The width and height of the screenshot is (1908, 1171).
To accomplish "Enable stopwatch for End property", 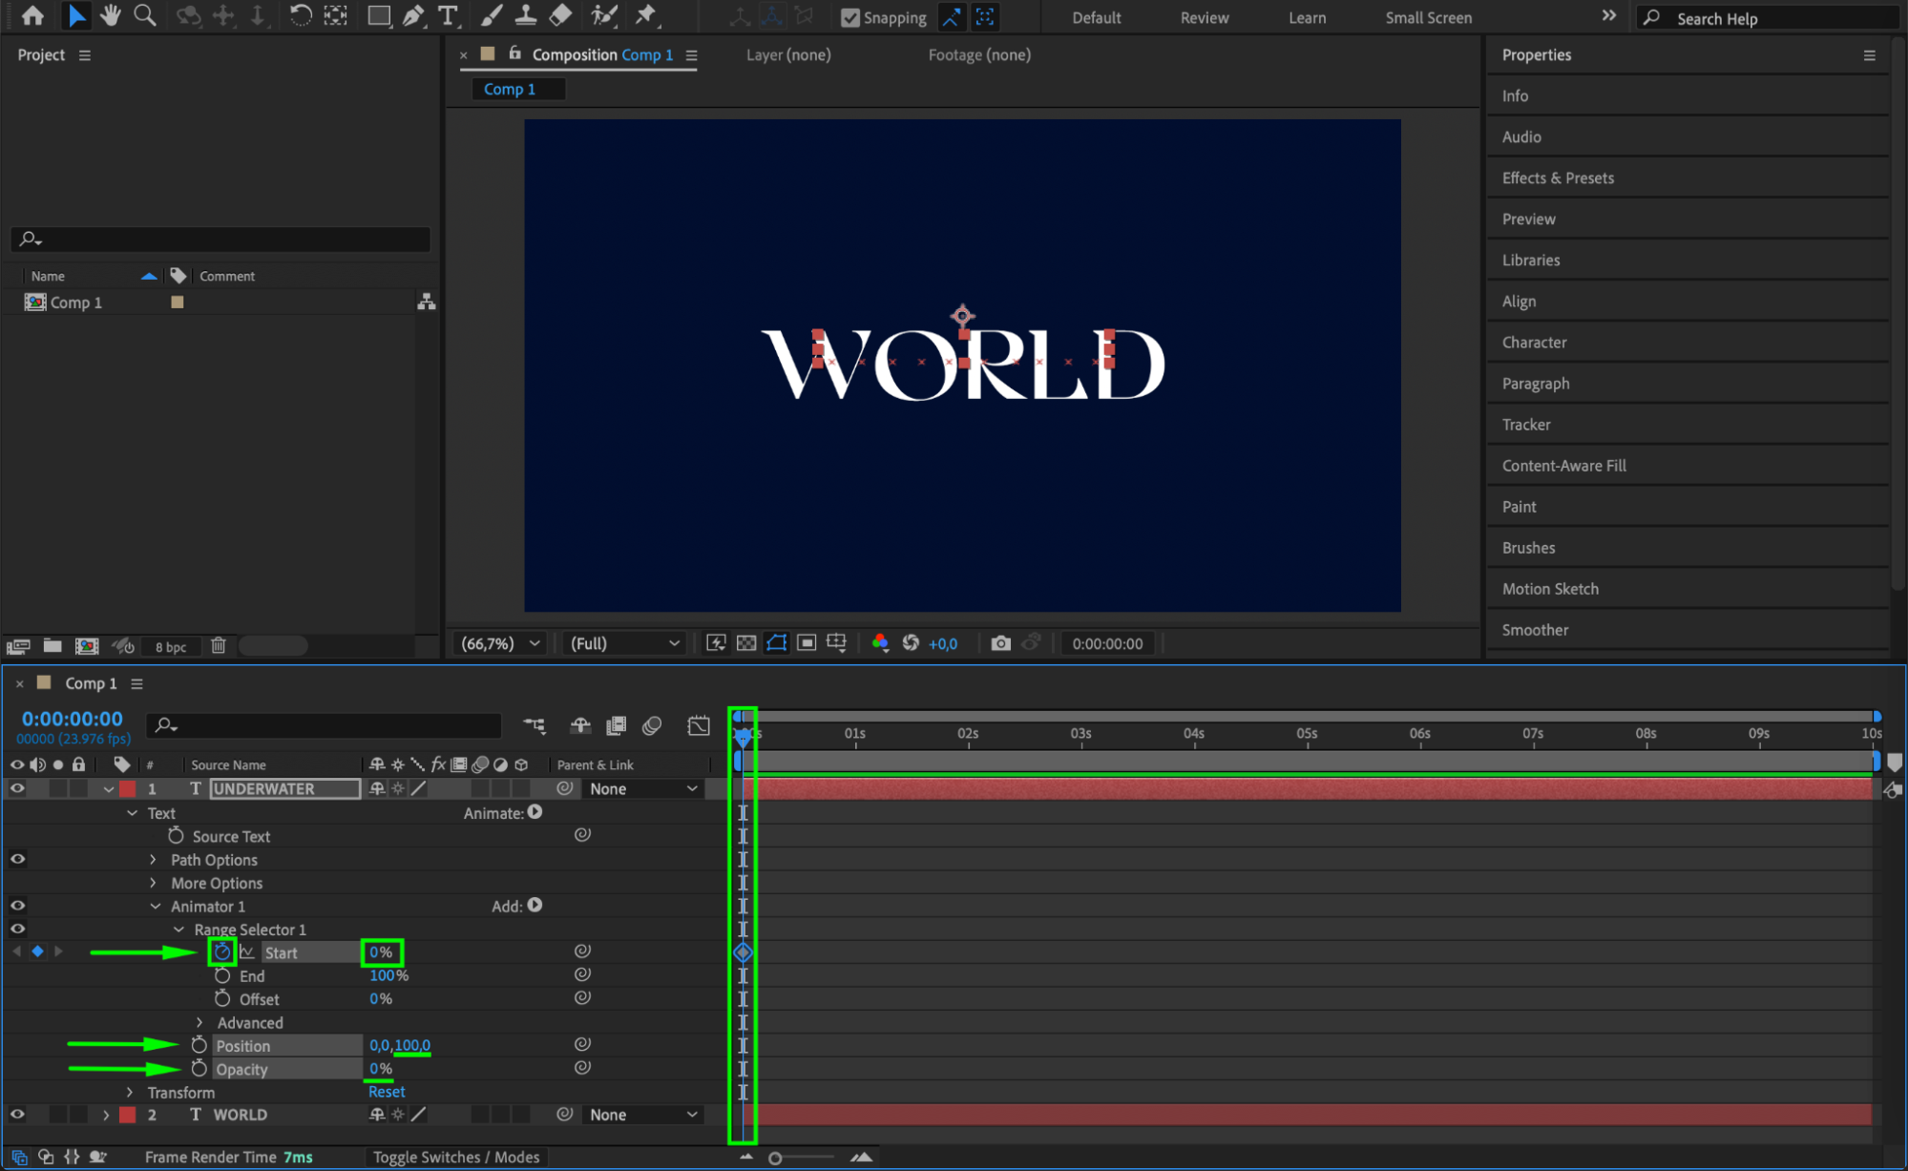I will tap(222, 975).
